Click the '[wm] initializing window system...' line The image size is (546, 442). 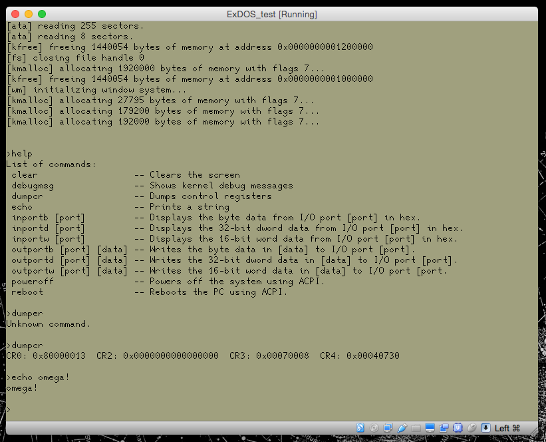pyautogui.click(x=96, y=90)
